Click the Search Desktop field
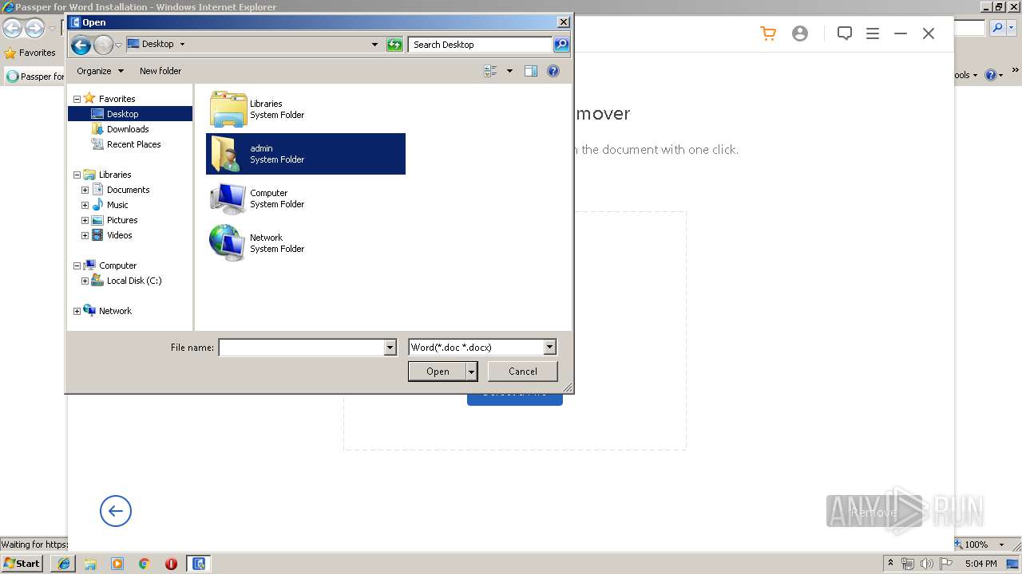The image size is (1022, 574). 480,45
